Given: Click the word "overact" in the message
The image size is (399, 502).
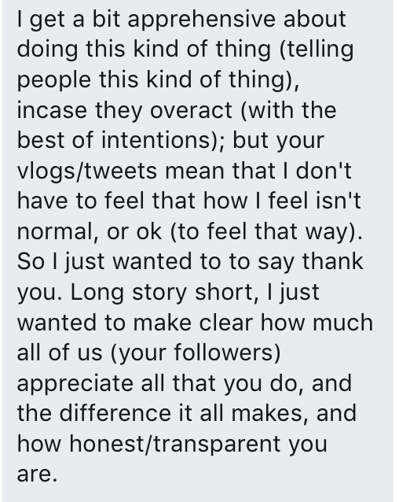Looking at the screenshot, I should (191, 110).
